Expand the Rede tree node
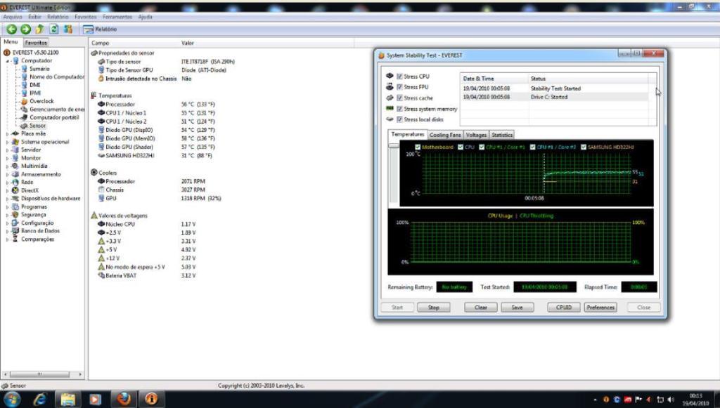The image size is (720, 408). [x=7, y=183]
